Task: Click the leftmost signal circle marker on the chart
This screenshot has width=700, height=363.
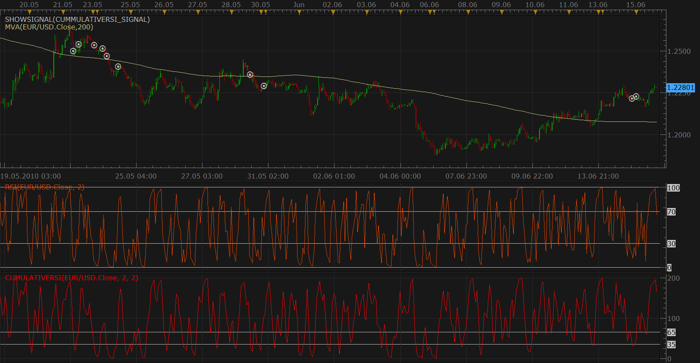Action: click(73, 51)
